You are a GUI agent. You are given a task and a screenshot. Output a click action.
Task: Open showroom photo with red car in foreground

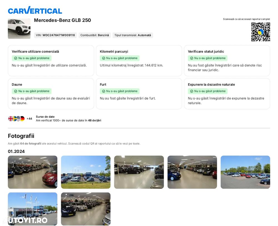tap(33, 172)
